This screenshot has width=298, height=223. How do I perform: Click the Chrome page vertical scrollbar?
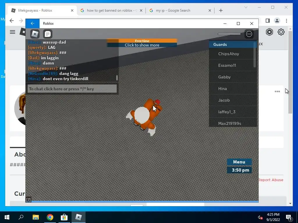pyautogui.click(x=290, y=72)
